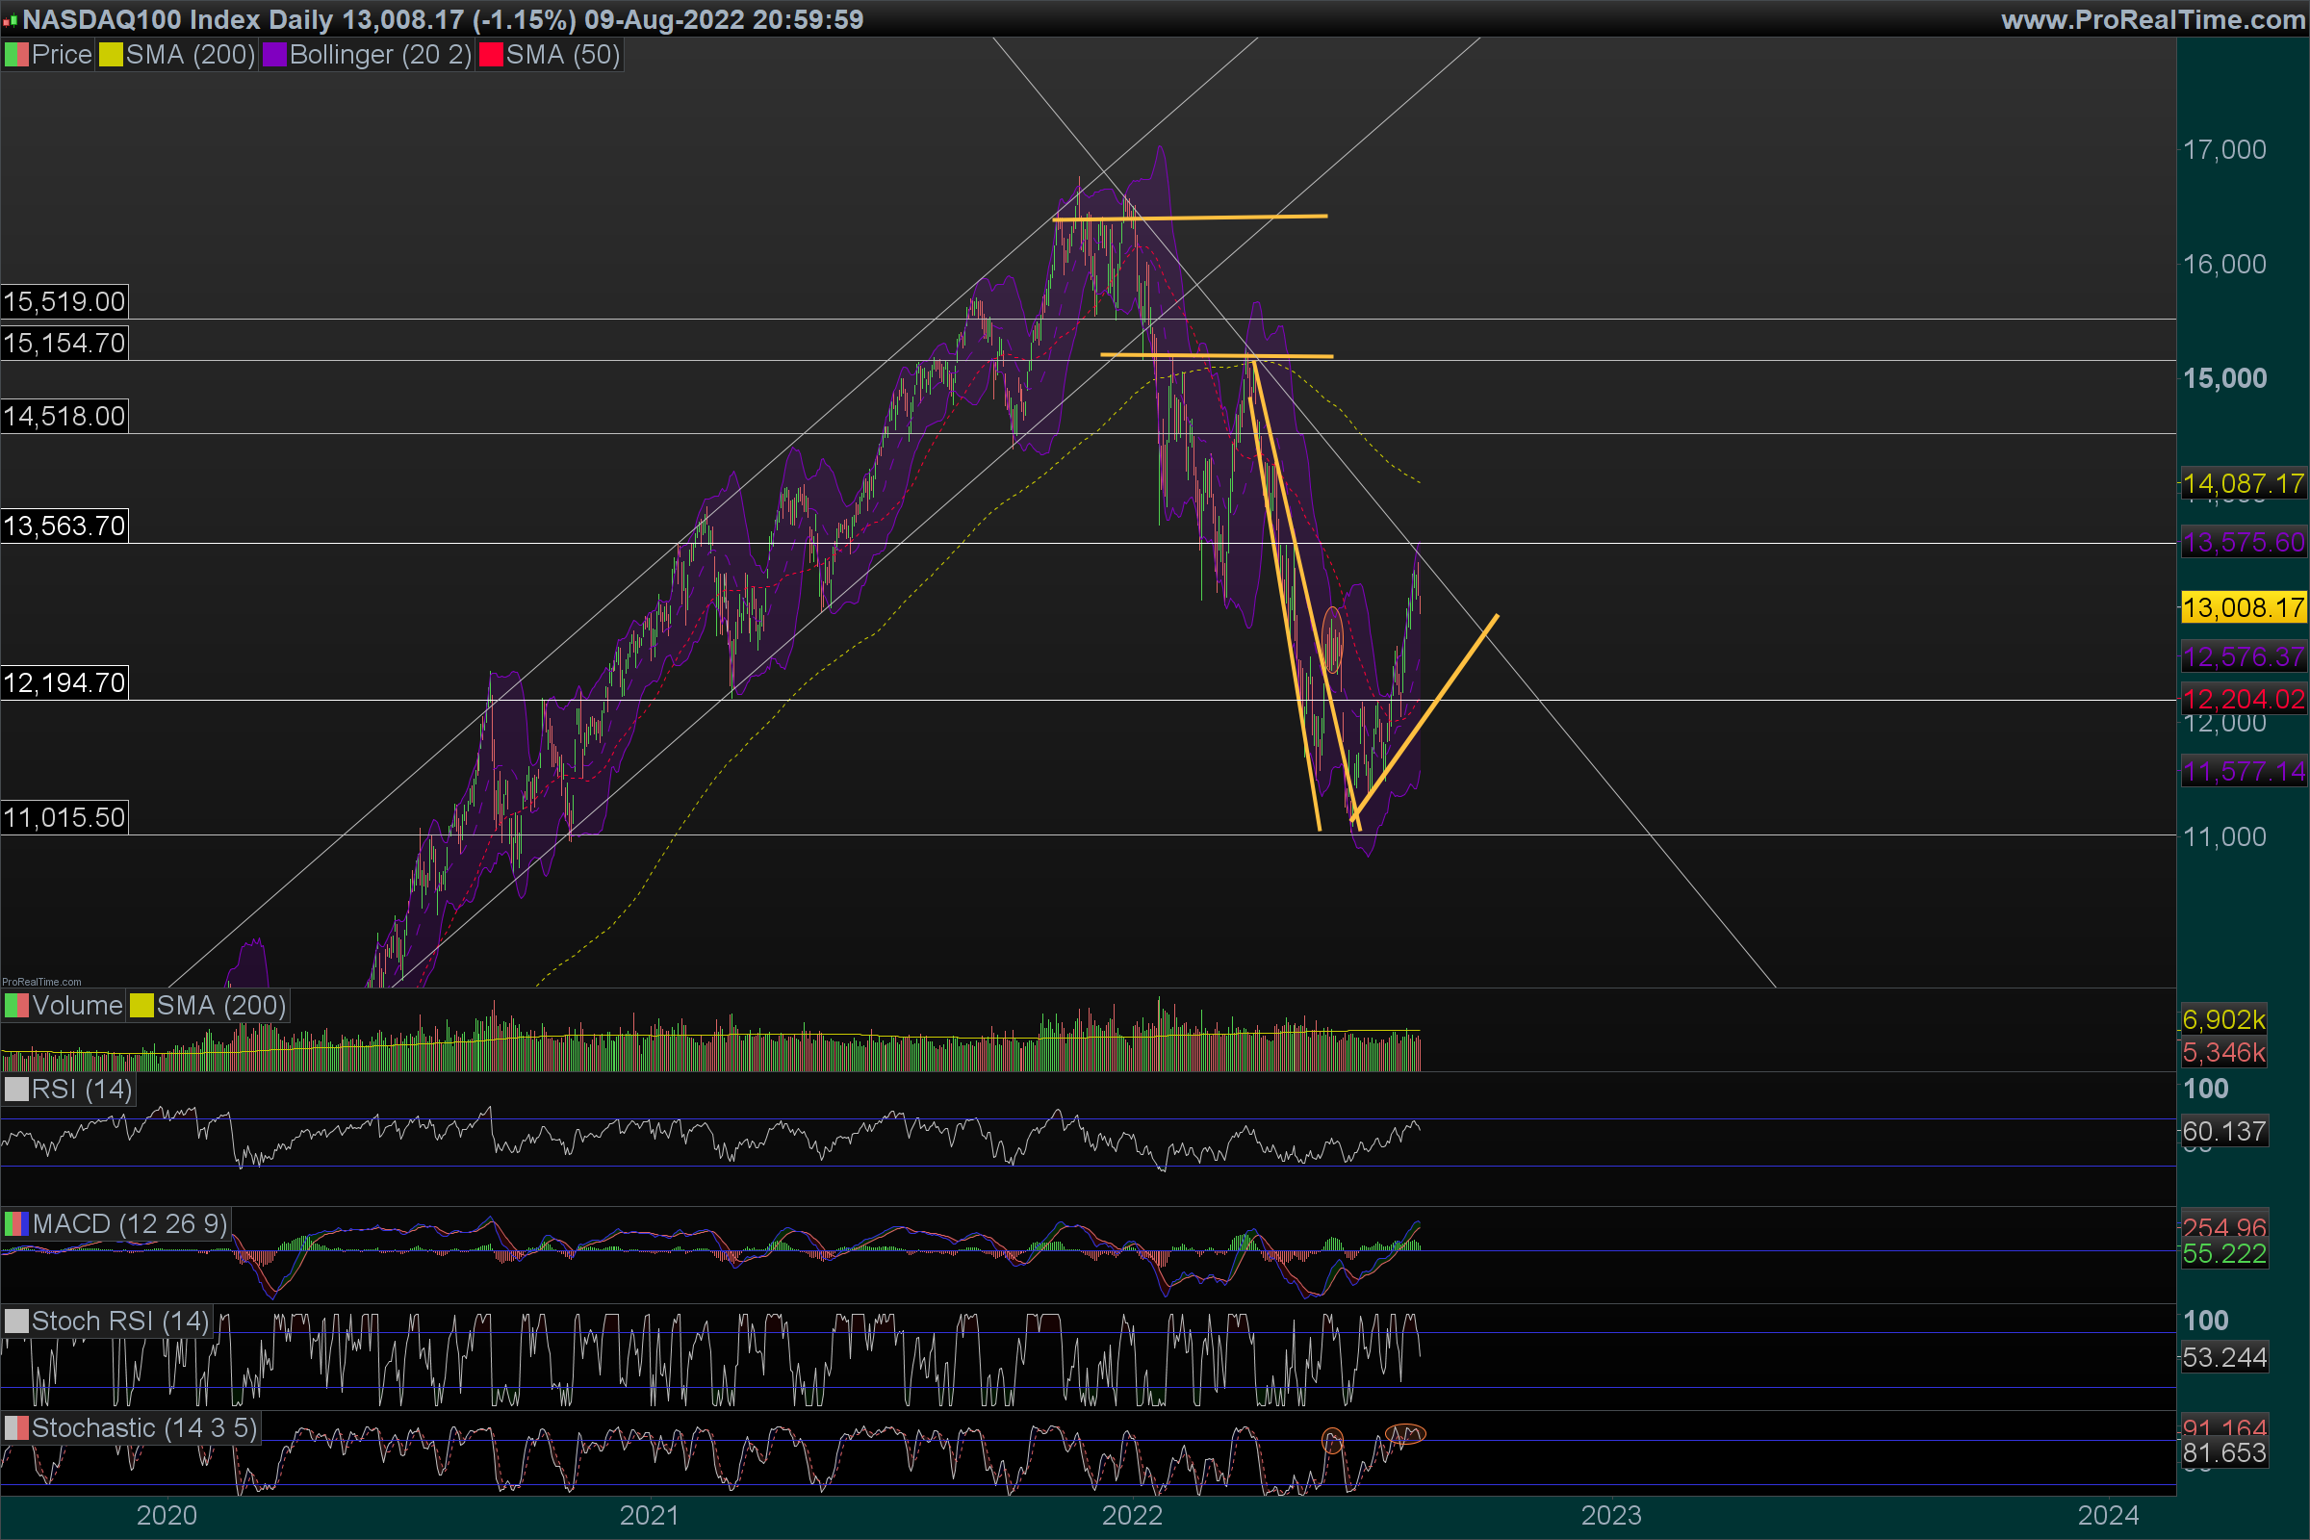Click the yellow SMA (200) volume swatch

pyautogui.click(x=141, y=1006)
